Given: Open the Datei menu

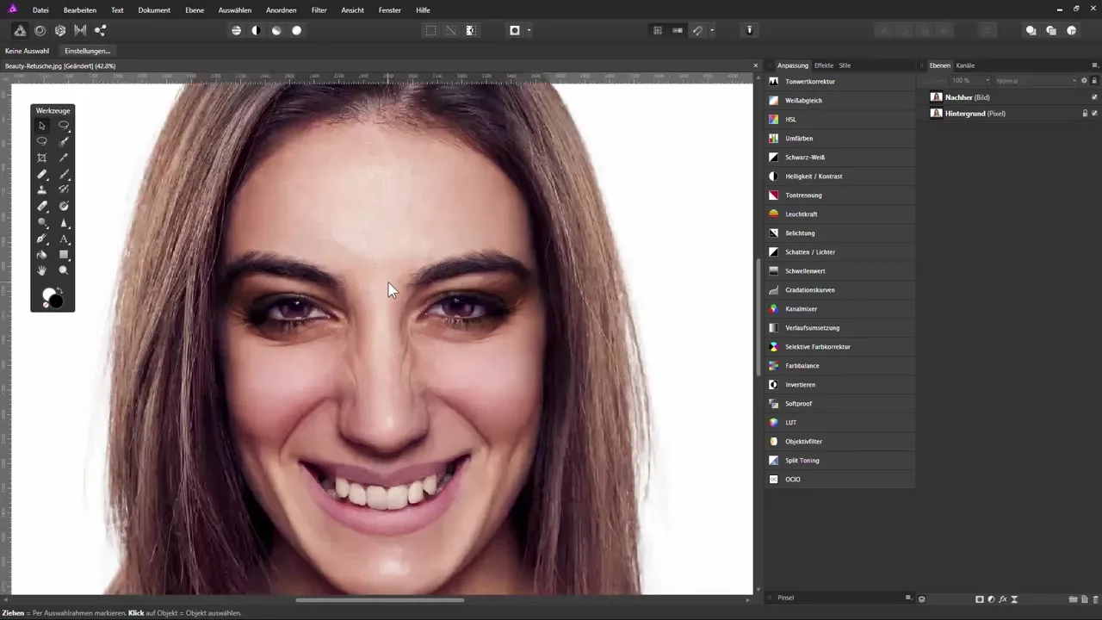Looking at the screenshot, I should [40, 10].
